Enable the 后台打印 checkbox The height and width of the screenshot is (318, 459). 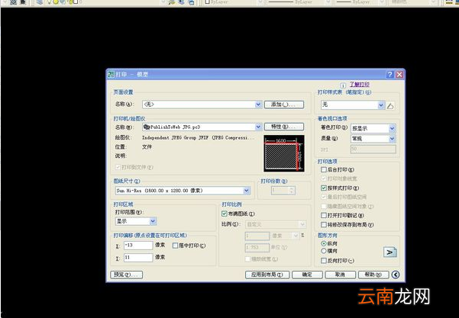point(324,169)
